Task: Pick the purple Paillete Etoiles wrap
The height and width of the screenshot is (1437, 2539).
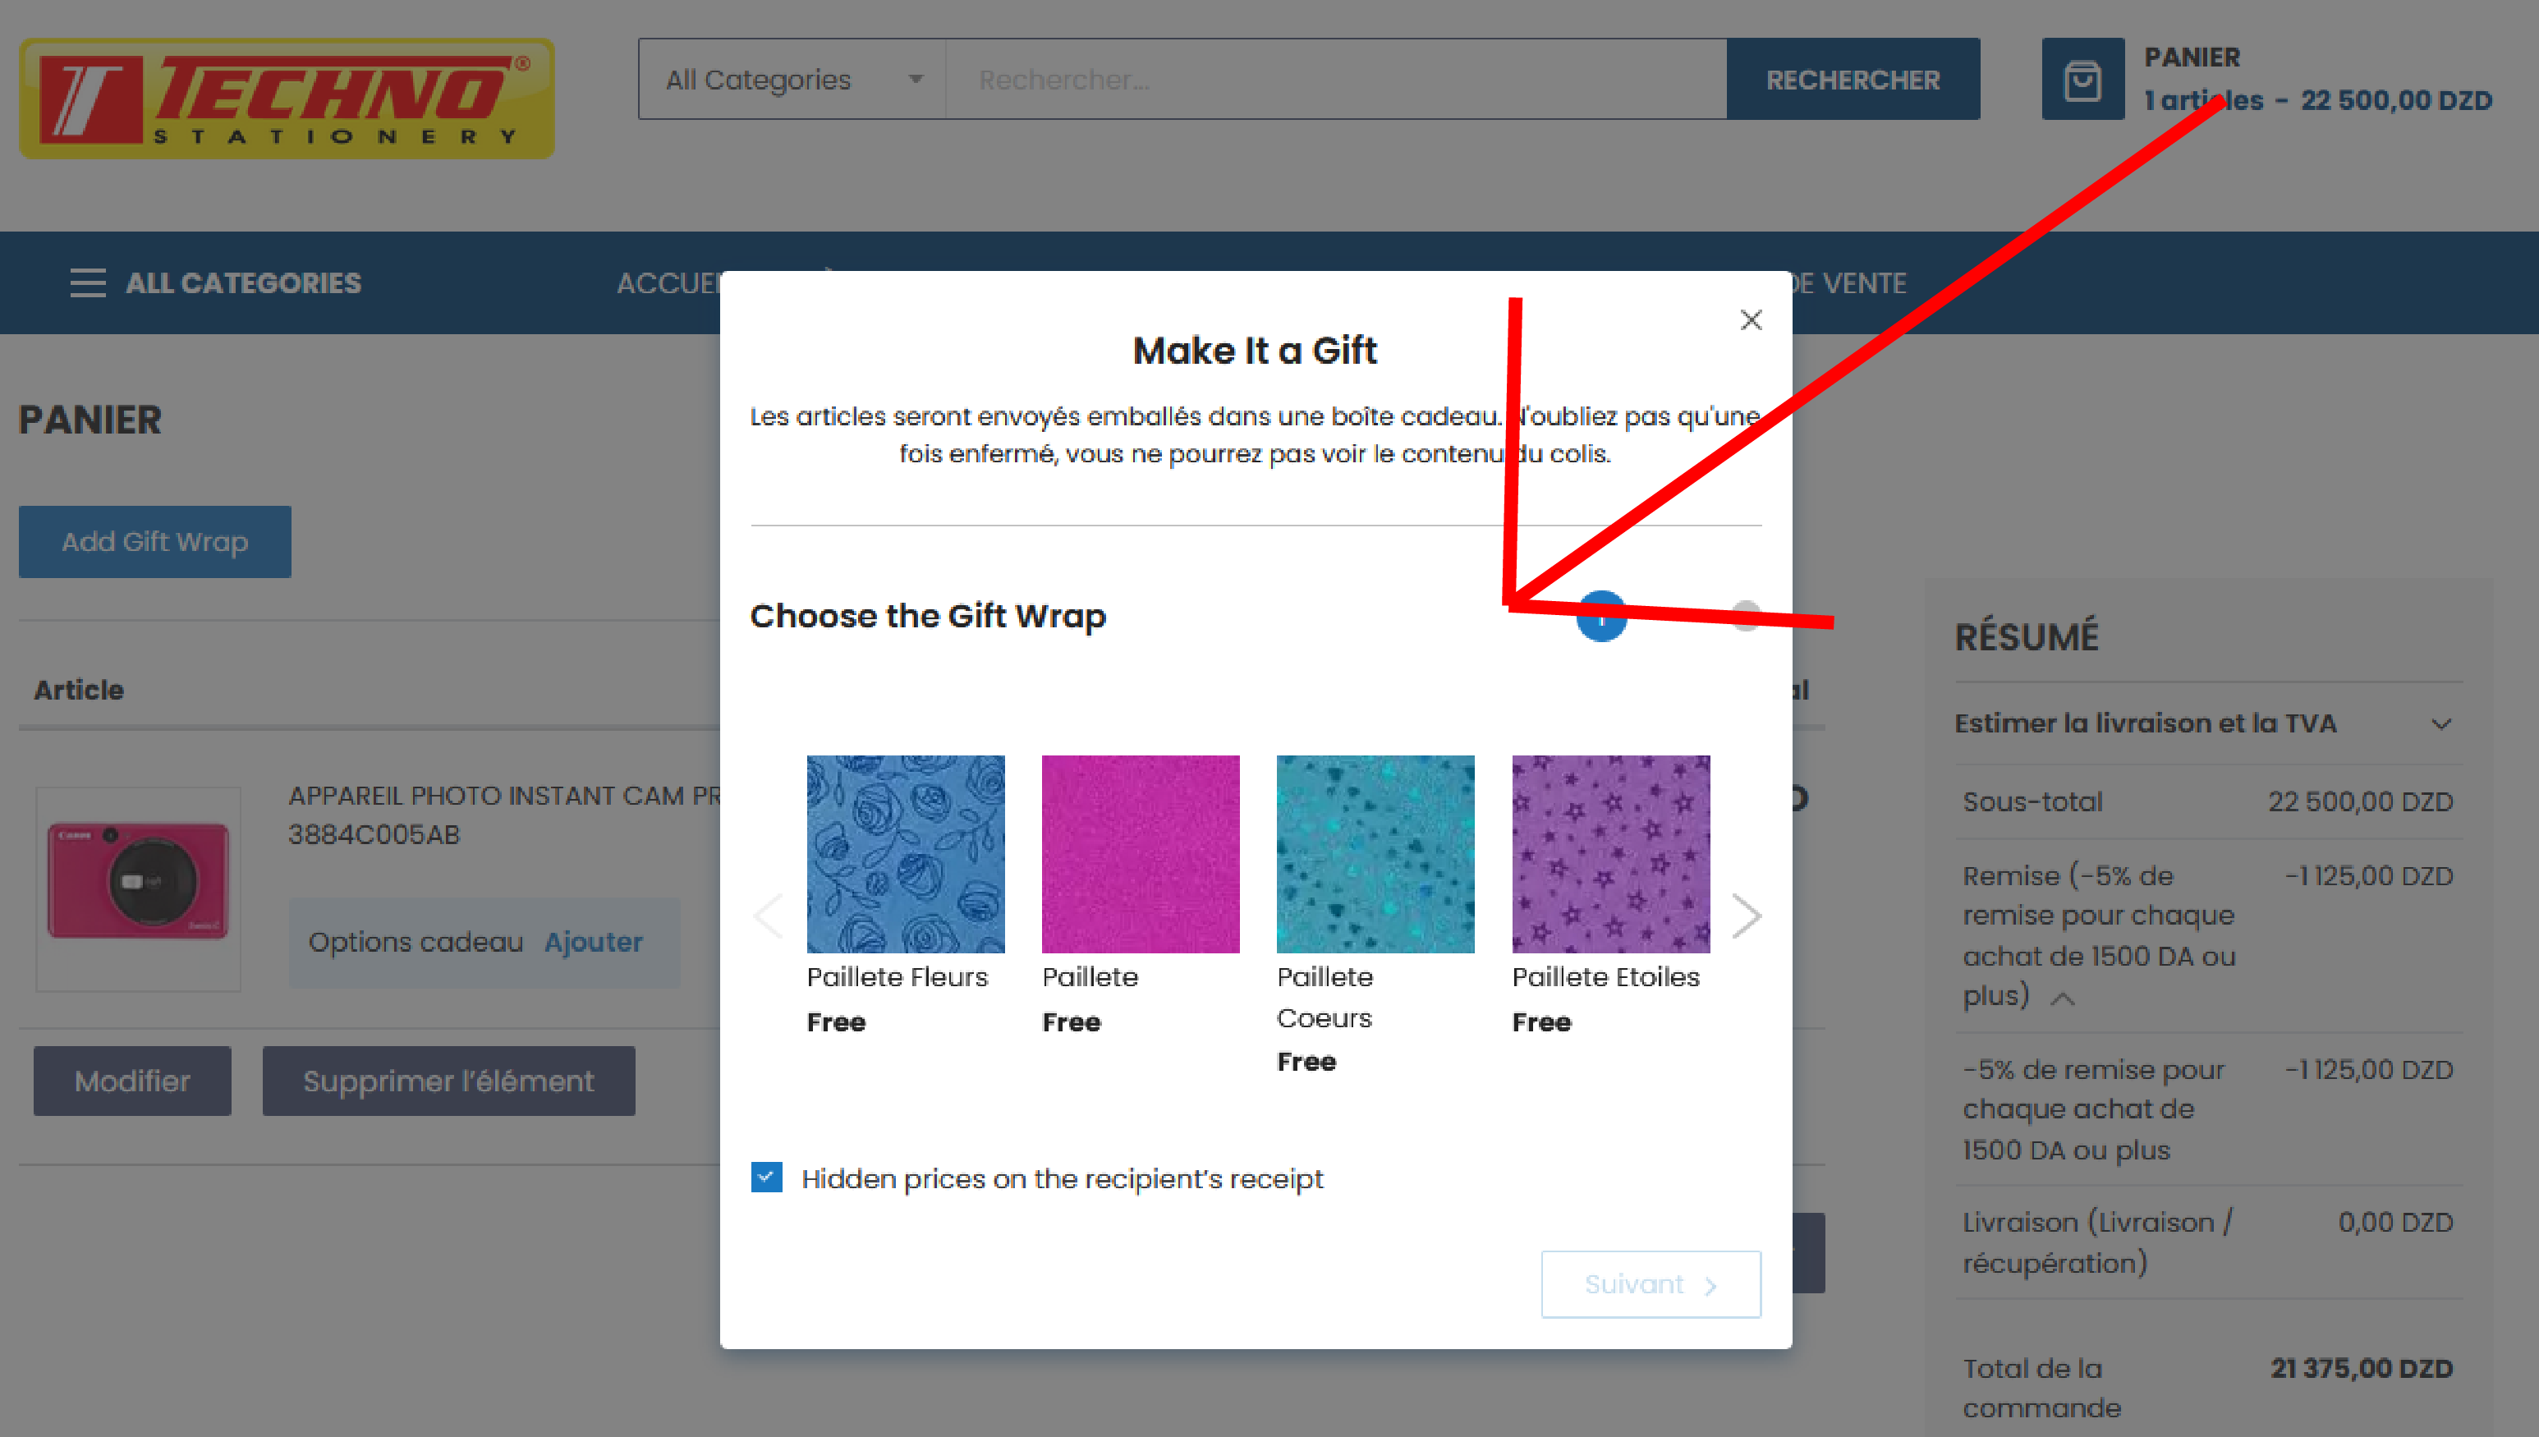Action: (x=1609, y=854)
